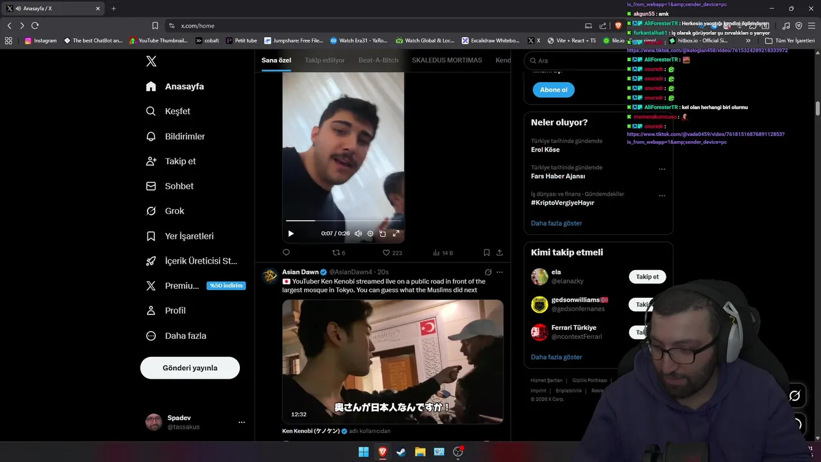
Task: Share the first tweet
Action: [x=500, y=253]
